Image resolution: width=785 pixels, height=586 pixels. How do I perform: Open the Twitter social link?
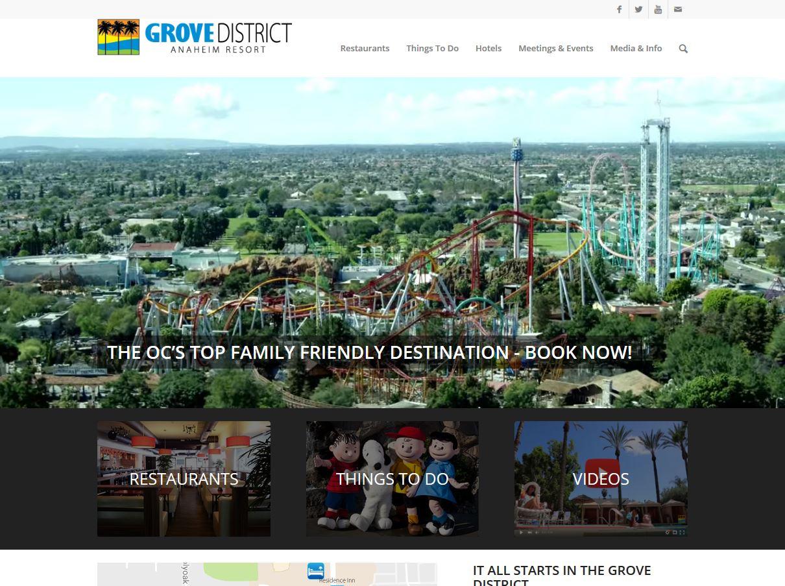638,9
